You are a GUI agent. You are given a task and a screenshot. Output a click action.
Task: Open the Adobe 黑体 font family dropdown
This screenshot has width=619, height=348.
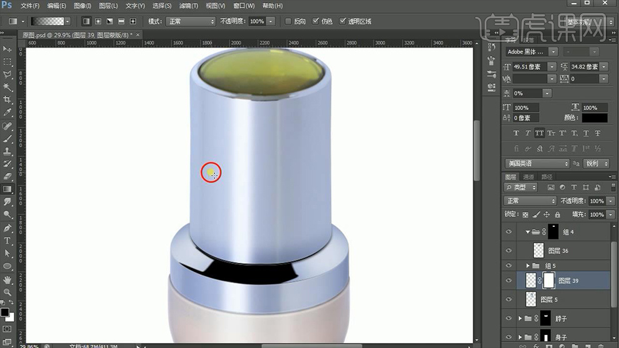point(554,52)
